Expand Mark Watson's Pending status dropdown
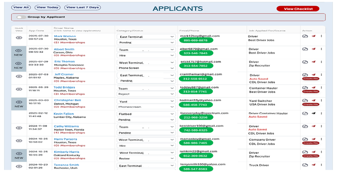Image resolution: width=339 pixels, height=185 pixels. coord(146,42)
